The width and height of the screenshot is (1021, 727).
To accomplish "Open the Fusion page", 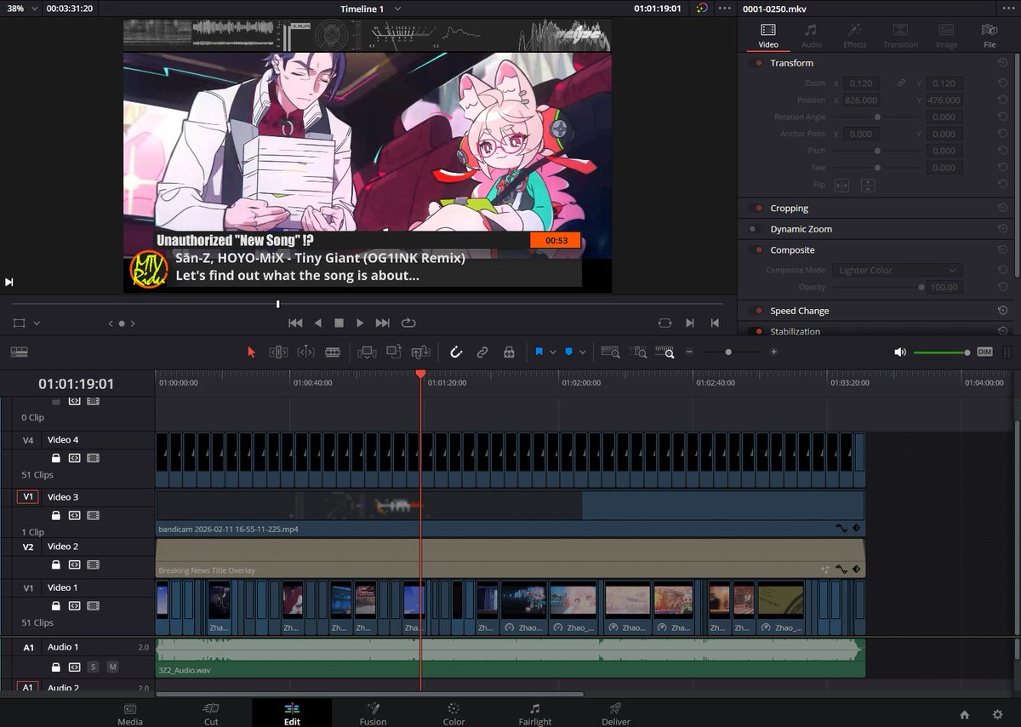I will pos(373,713).
